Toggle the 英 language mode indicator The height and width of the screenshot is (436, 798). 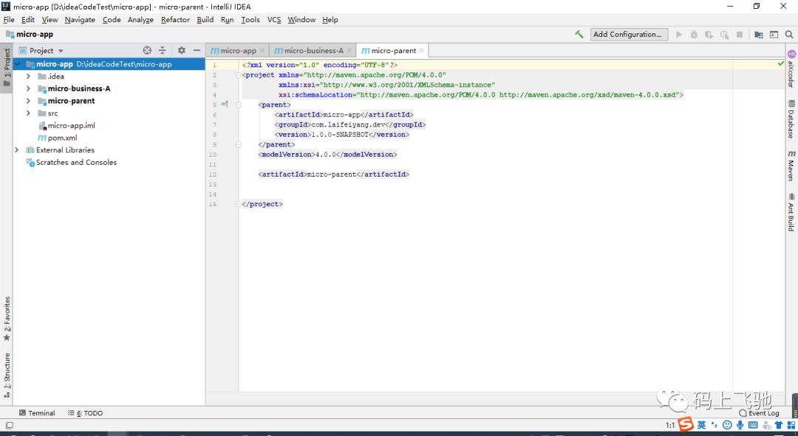click(702, 425)
